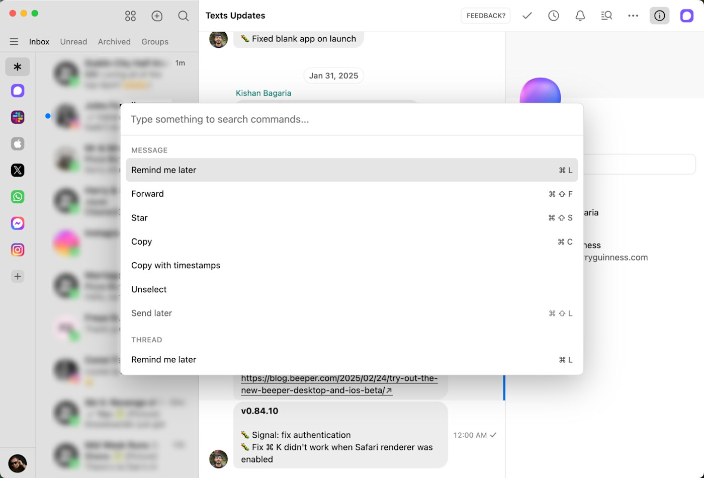
Task: Open the blog.beeper.com beta link
Action: click(x=339, y=384)
